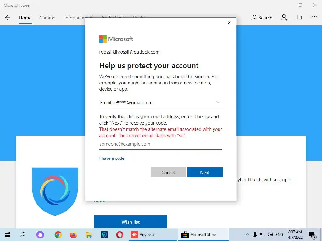Click the 'I have a code' link
Image resolution: width=322 pixels, height=241 pixels.
click(112, 158)
